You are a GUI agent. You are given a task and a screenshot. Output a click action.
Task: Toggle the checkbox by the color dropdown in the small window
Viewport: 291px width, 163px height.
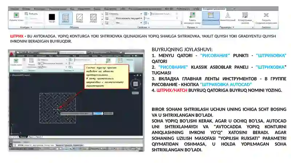coord(42,63)
